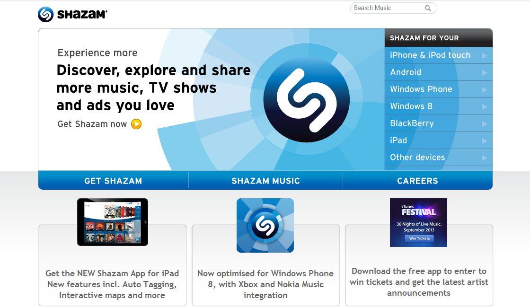Choose iPad from Shazam For Your list
Viewport: 530px width, 308px height.
(438, 141)
